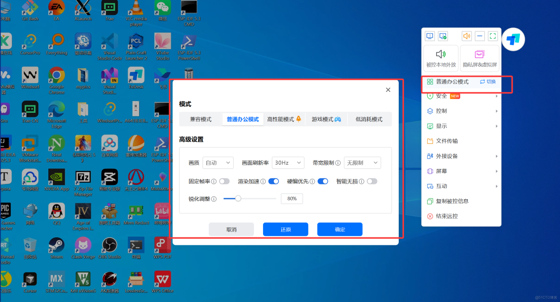Turn off the 硬编优先 toggle

pos(323,181)
